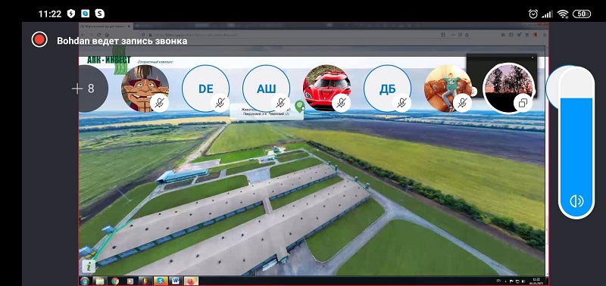
Task: Tap the red sports car participant avatar
Action: coord(326,89)
